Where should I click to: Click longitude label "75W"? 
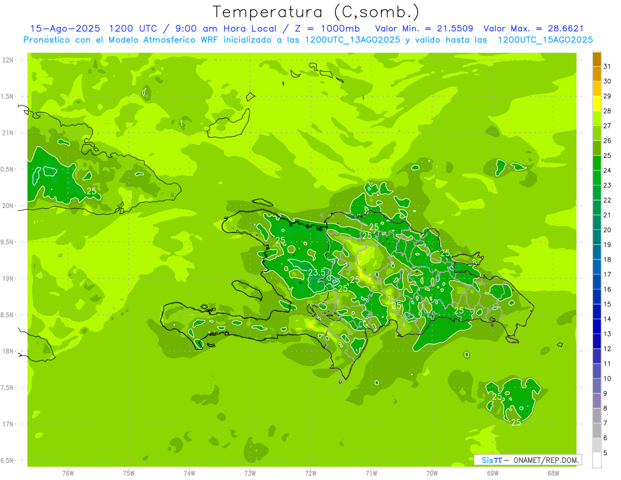[x=129, y=473]
